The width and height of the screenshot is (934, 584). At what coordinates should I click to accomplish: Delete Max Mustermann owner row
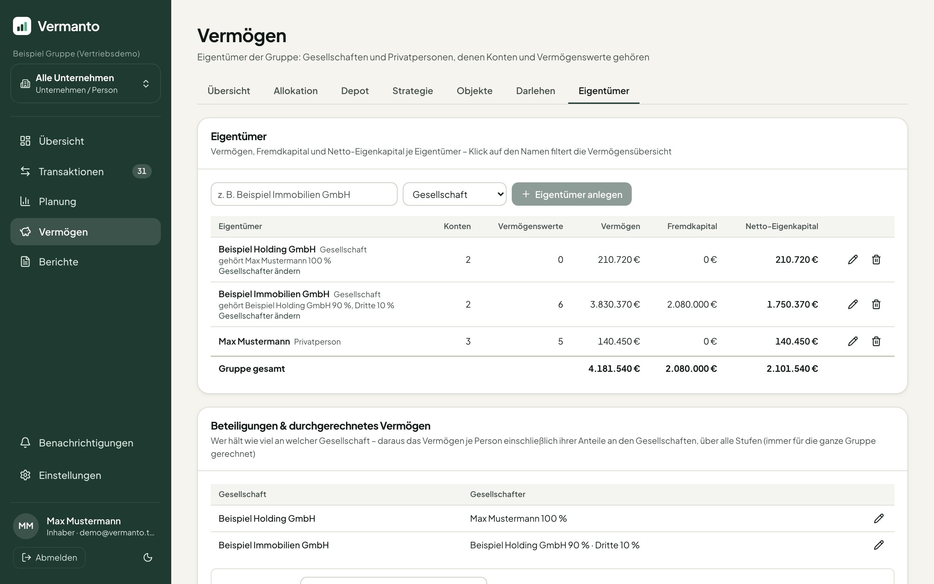point(876,341)
